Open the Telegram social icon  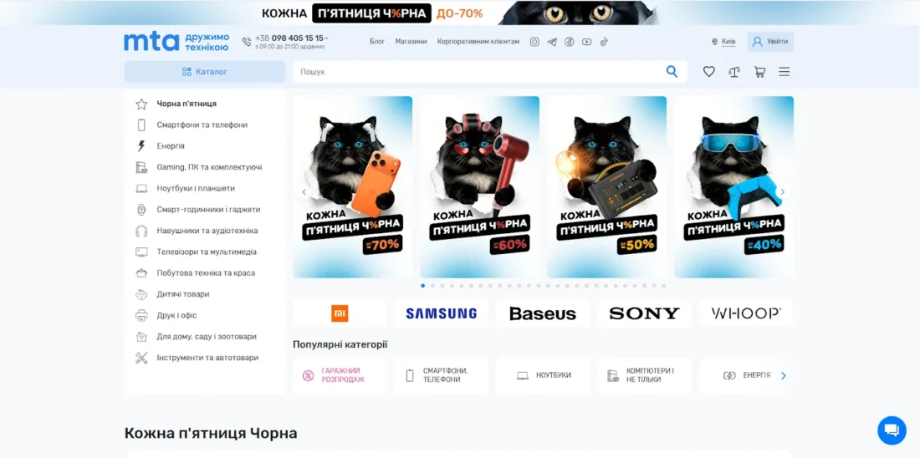(x=551, y=42)
